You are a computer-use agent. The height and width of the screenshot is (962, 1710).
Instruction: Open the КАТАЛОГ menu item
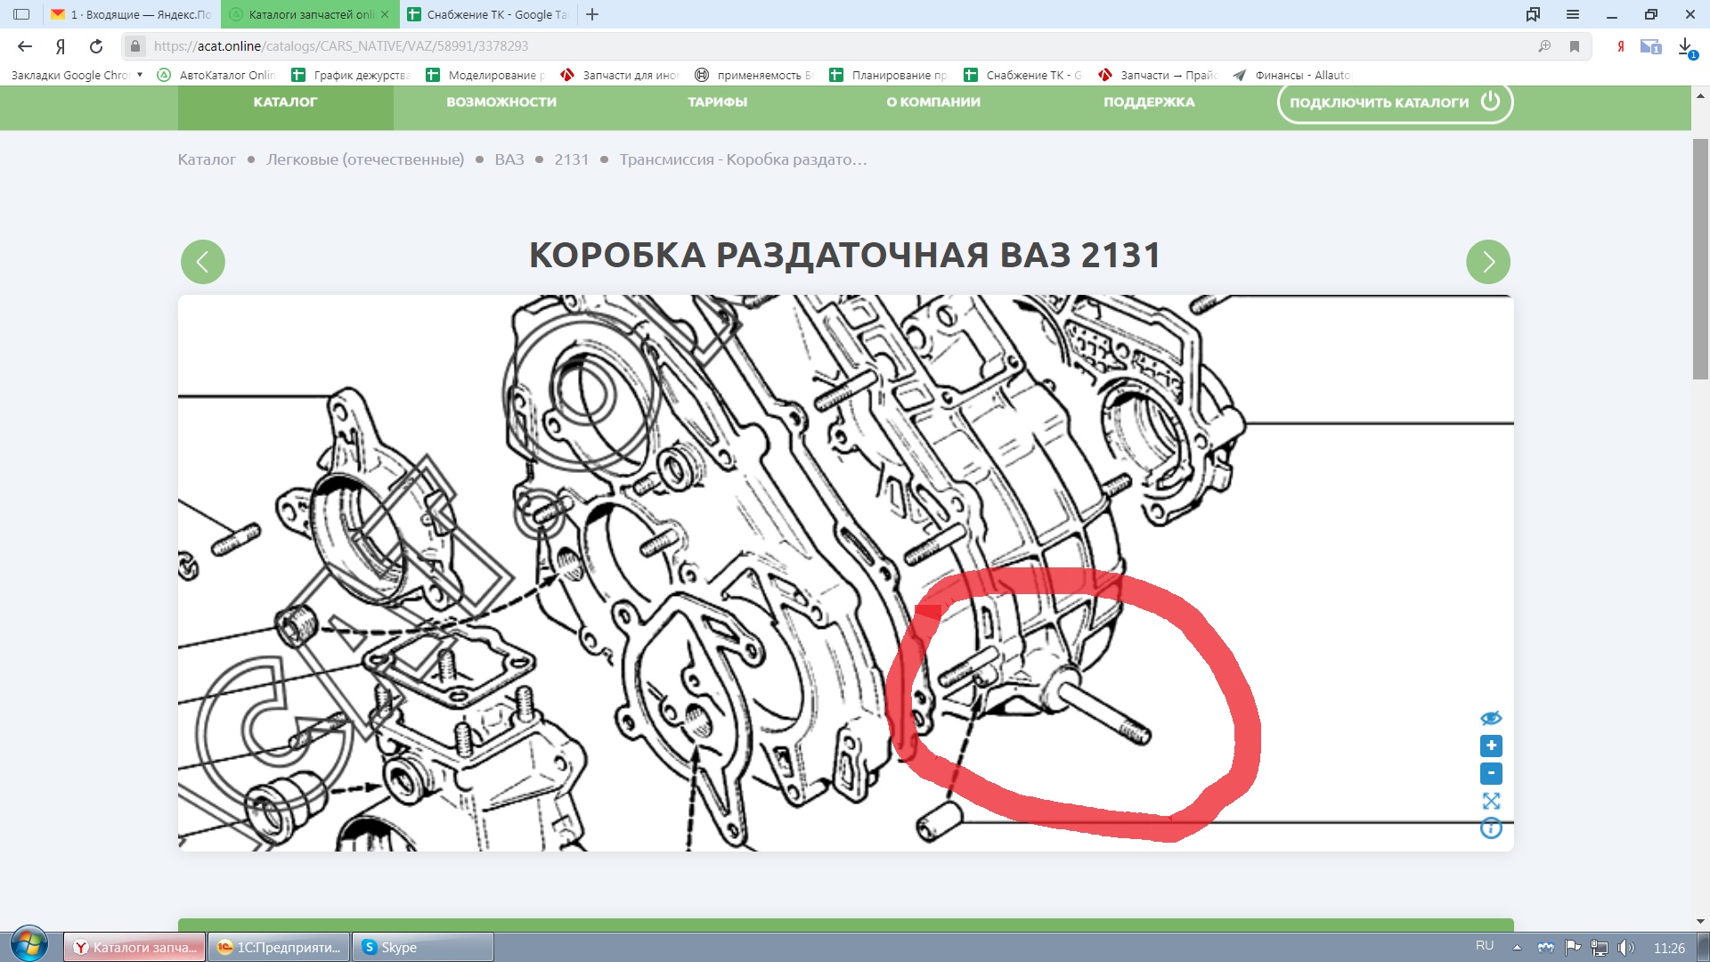[x=286, y=102]
